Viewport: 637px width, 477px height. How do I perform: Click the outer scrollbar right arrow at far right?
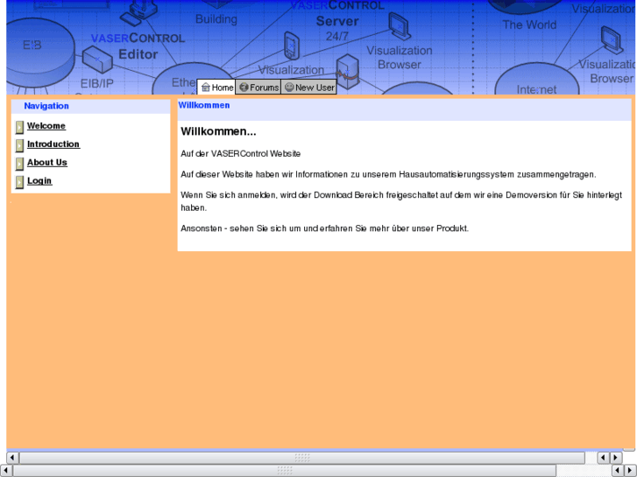tap(631, 471)
